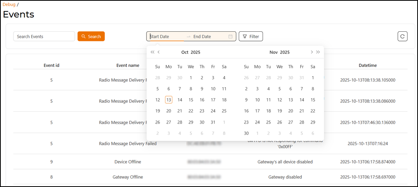Click "Gateway's all device disabled" description

(285, 162)
